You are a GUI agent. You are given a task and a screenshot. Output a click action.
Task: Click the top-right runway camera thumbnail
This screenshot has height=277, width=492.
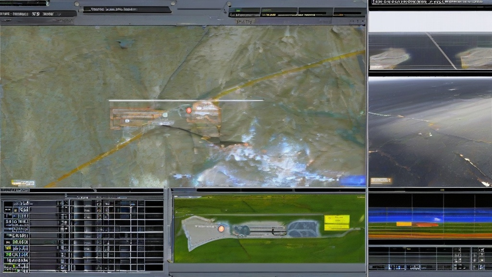tap(430, 51)
